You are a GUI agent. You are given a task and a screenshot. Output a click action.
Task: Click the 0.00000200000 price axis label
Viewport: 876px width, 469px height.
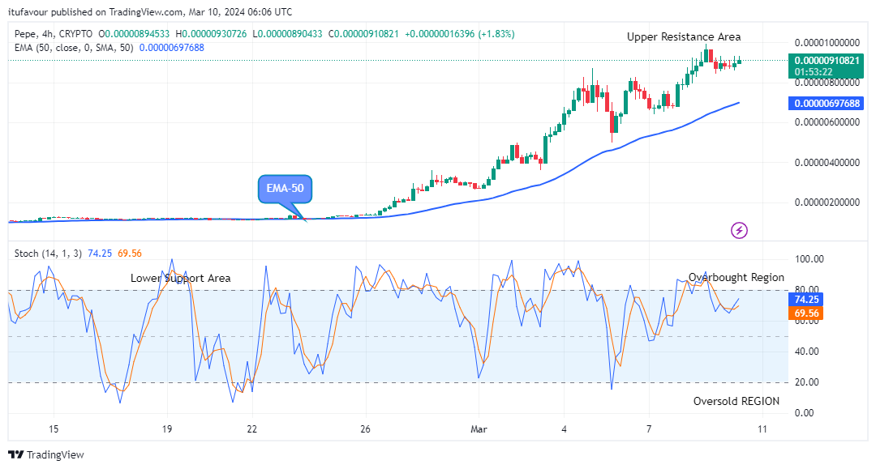tap(827, 203)
